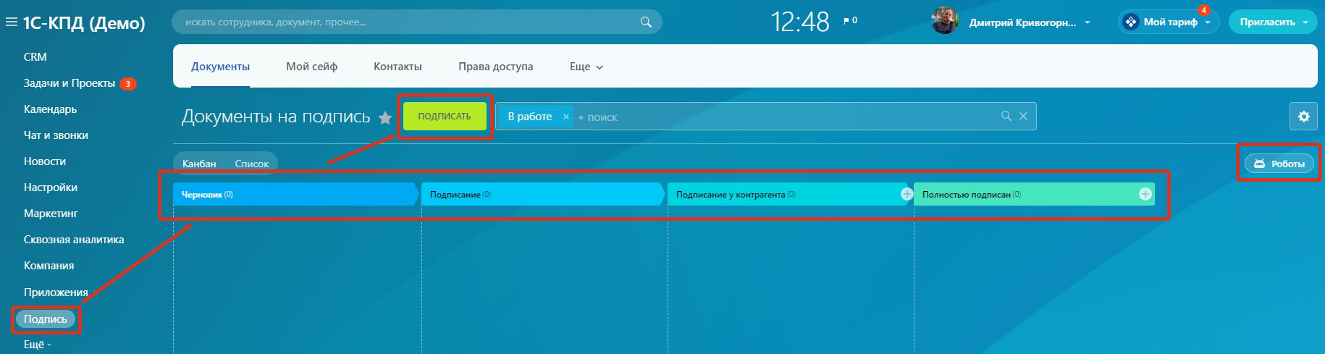This screenshot has height=354, width=1325.
Task: Expand user profile dropdown arrow
Action: [1087, 22]
